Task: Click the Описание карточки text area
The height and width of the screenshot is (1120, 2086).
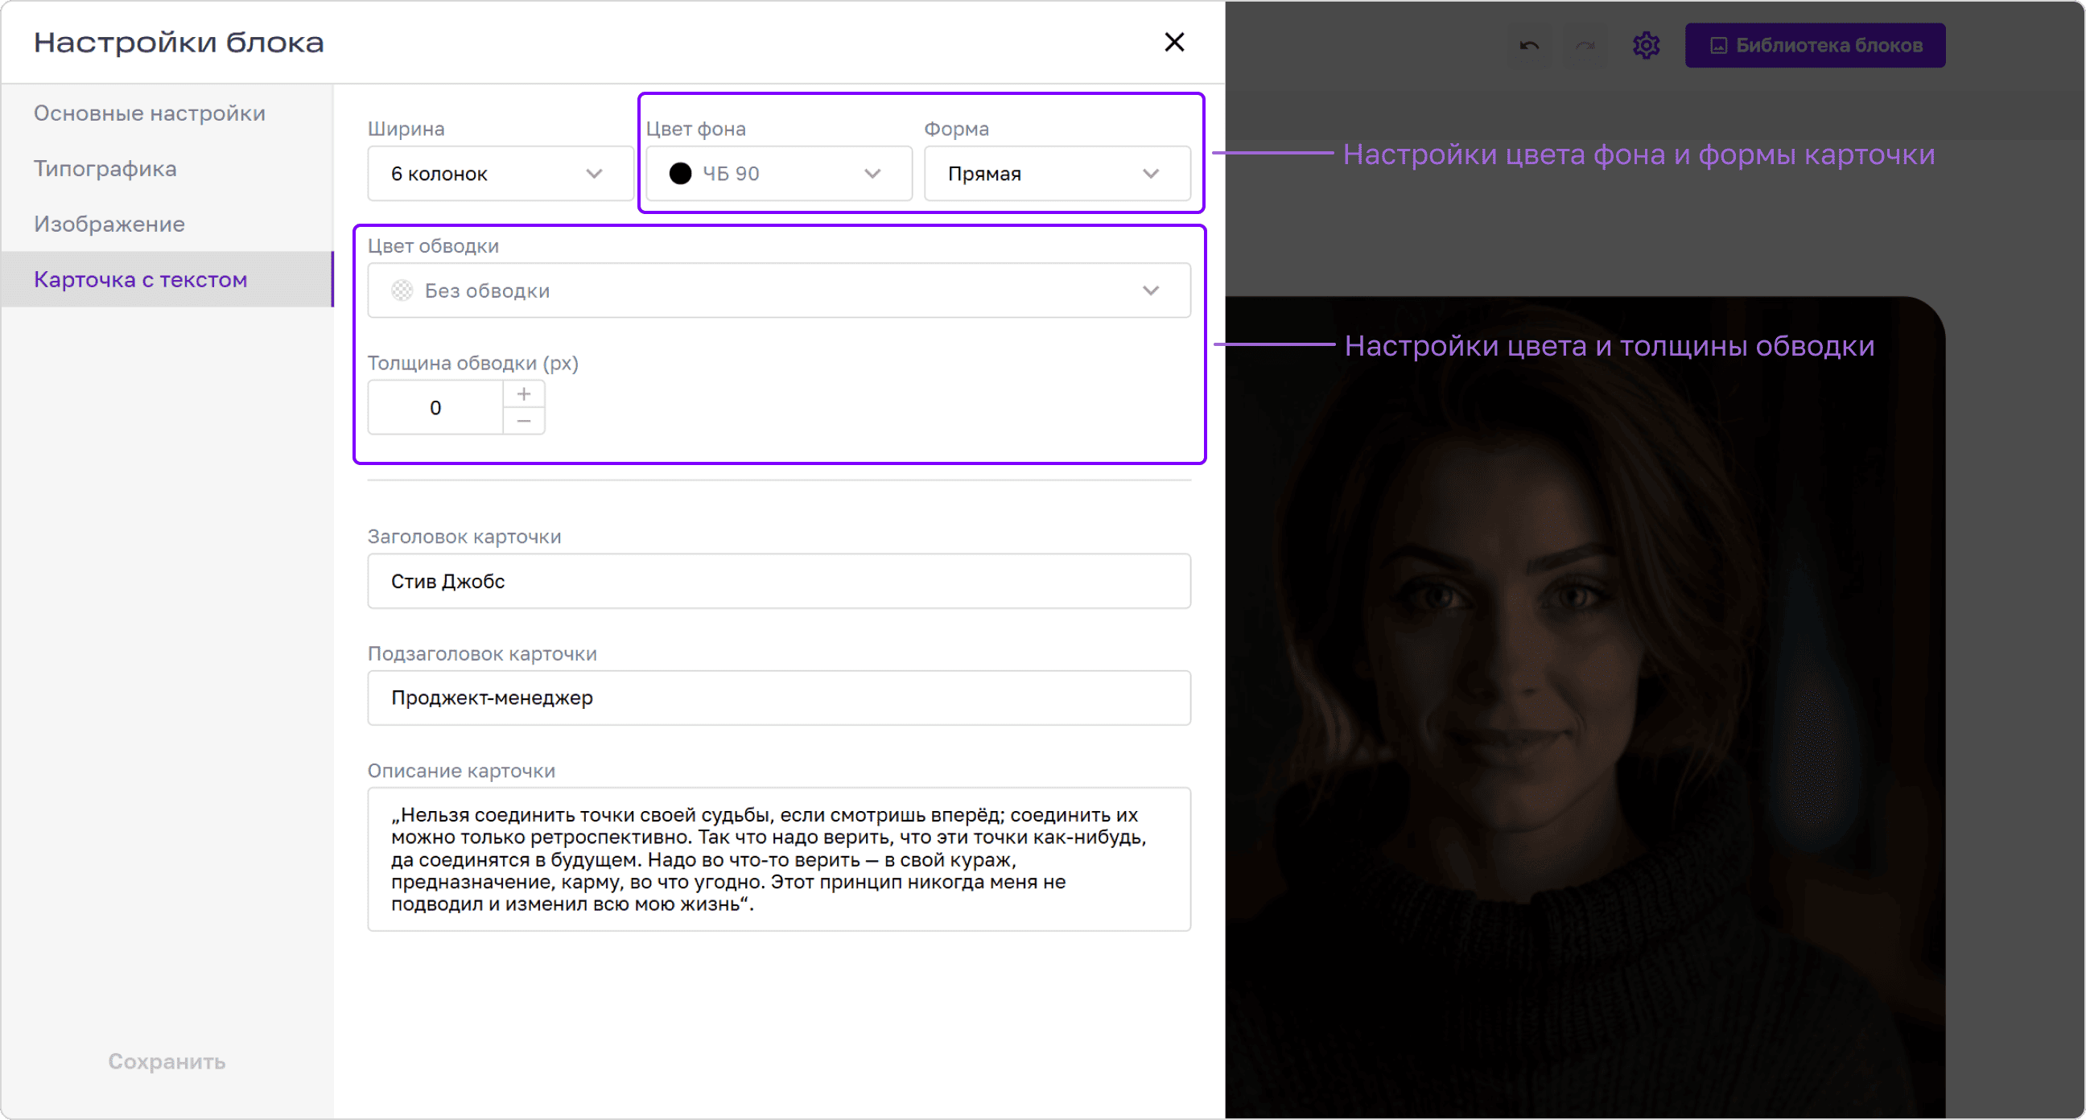Action: (779, 859)
